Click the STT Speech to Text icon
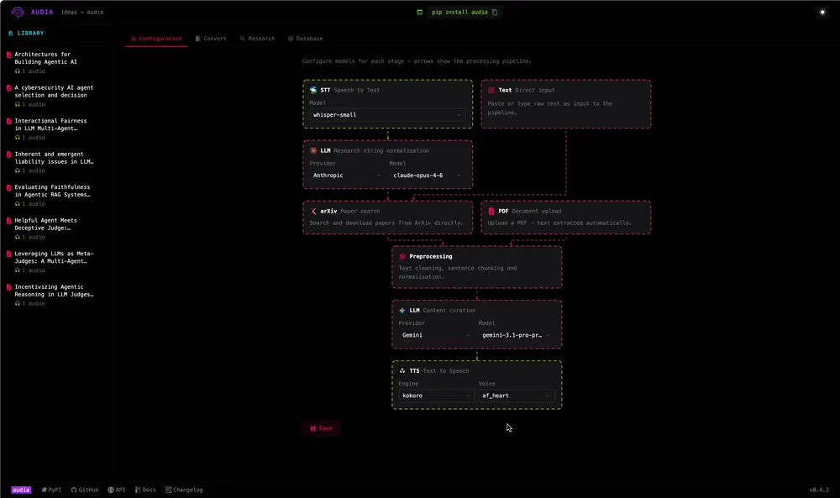 313,90
